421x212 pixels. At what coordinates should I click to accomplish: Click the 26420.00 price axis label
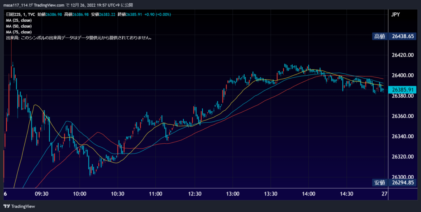pos(403,55)
